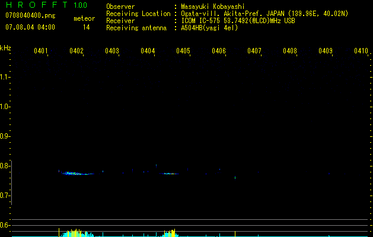This screenshot has width=373, height=237.
Task: Click the observer name Masayuki Kobayashi
Action: 213,7
